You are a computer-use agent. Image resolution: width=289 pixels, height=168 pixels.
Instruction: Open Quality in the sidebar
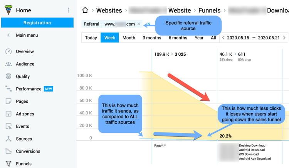tap(23, 76)
